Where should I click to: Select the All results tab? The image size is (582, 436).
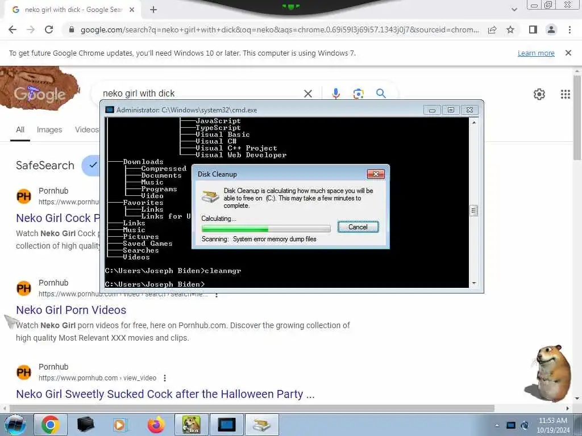(20, 130)
